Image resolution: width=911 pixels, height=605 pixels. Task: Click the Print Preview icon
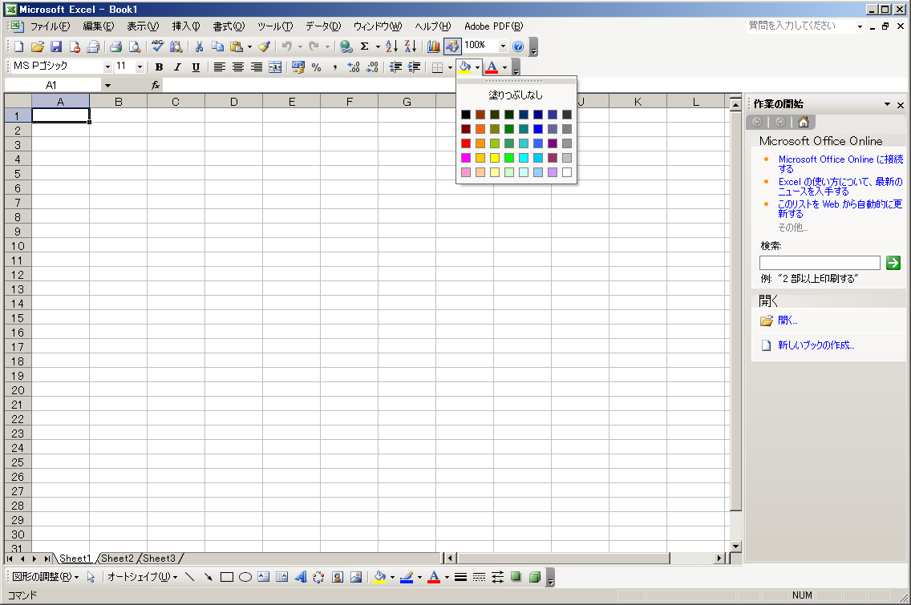[135, 46]
